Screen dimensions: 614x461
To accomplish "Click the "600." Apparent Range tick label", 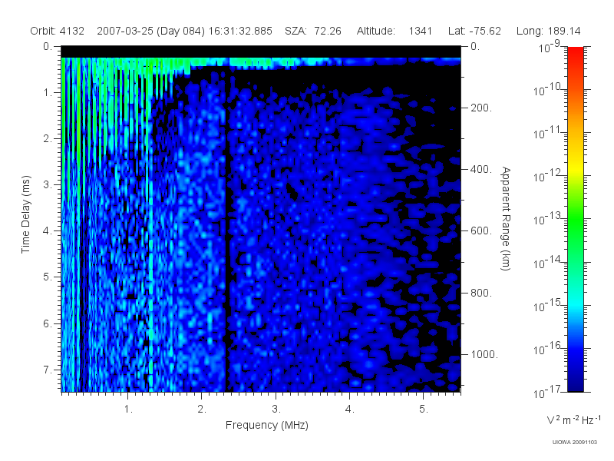I will 481,231.
